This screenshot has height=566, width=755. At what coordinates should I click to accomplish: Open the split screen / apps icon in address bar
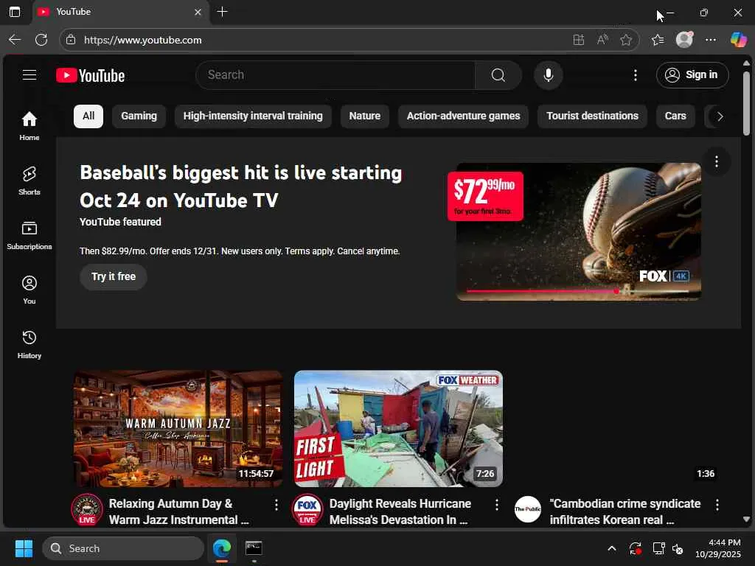point(579,40)
